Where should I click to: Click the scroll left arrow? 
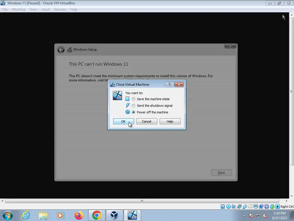pos(2,201)
